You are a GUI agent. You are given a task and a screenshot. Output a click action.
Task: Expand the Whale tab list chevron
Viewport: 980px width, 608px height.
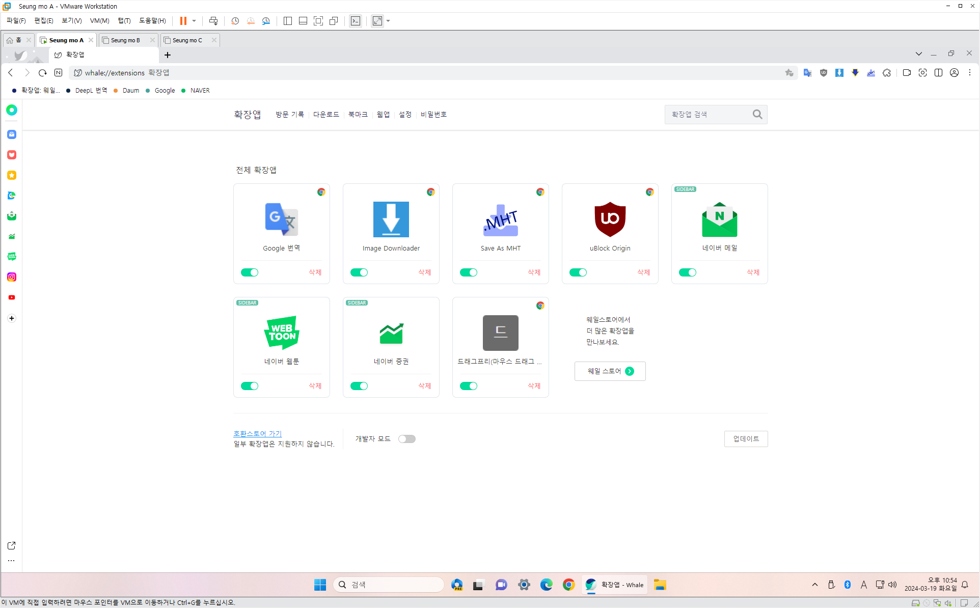[x=918, y=53]
